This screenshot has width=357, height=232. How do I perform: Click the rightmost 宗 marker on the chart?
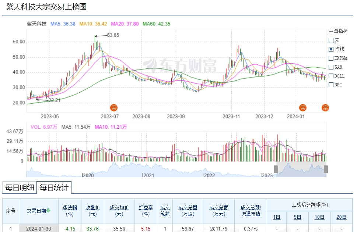[x=325, y=108]
